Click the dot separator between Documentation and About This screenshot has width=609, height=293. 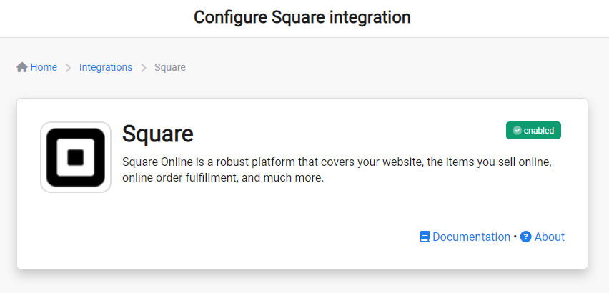point(515,237)
